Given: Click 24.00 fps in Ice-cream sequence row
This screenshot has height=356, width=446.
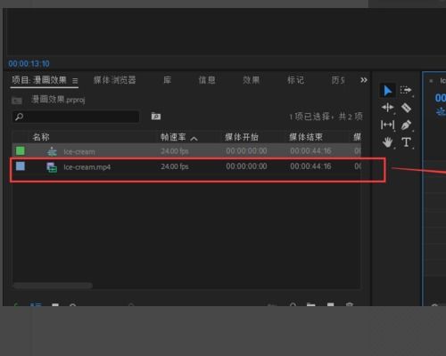Looking at the screenshot, I should (x=175, y=151).
